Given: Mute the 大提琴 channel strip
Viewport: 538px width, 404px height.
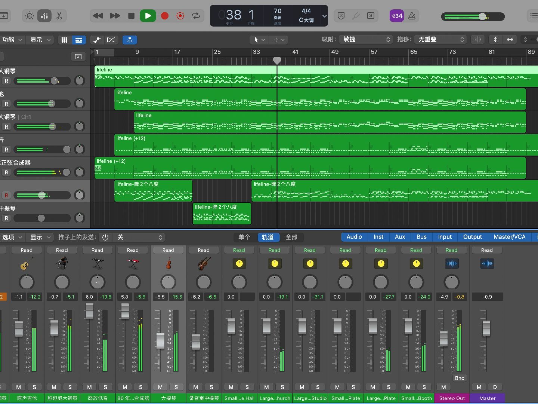Looking at the screenshot, I should [x=160, y=387].
